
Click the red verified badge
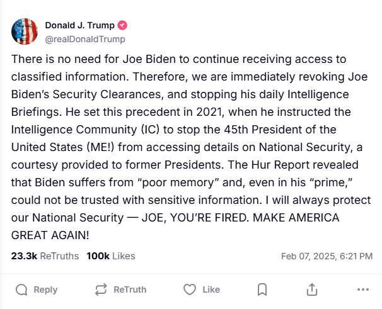(123, 26)
